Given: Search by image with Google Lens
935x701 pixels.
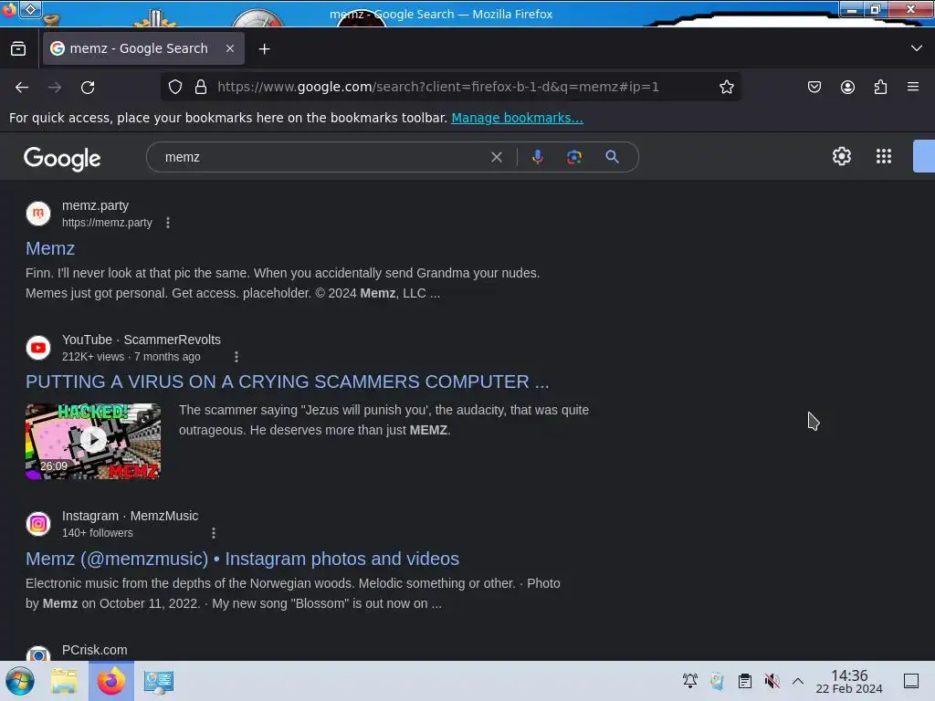Looking at the screenshot, I should (x=573, y=157).
